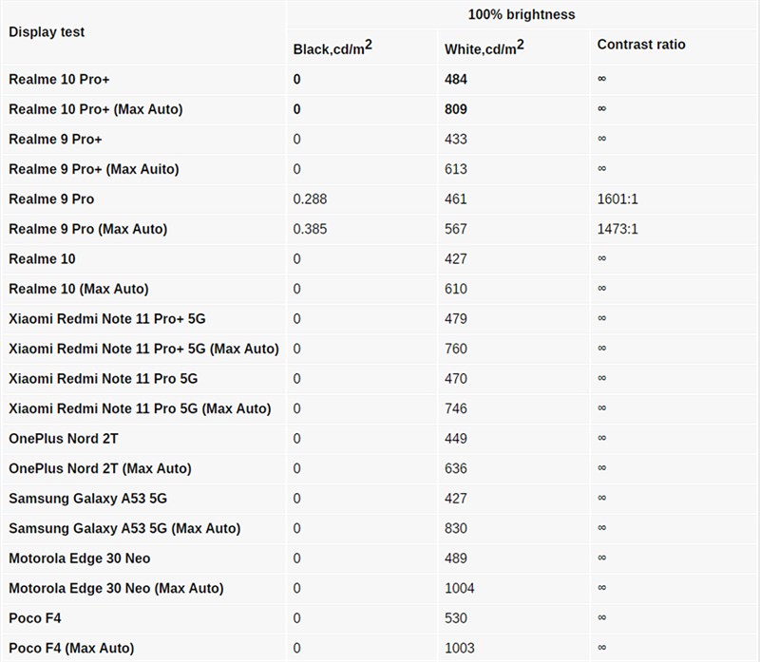The image size is (760, 662).
Task: Select the white value 830 cell
Action: tap(456, 528)
